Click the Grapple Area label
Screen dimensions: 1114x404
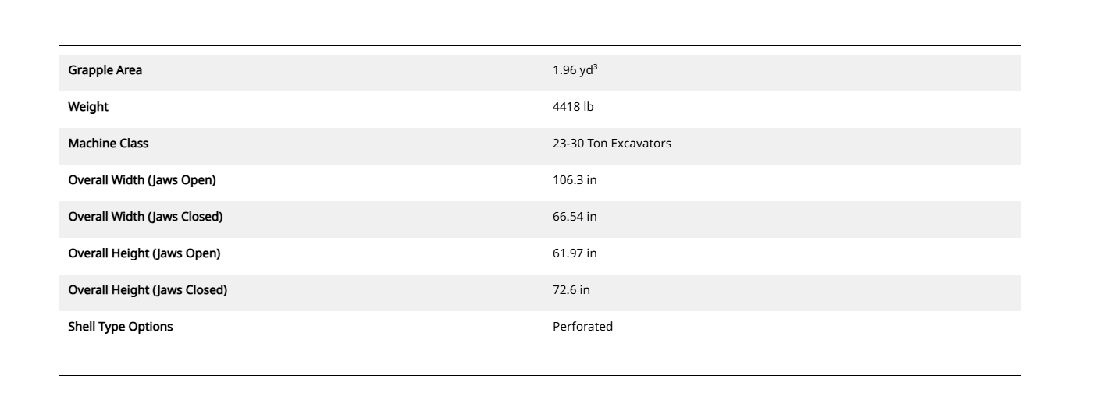[105, 70]
